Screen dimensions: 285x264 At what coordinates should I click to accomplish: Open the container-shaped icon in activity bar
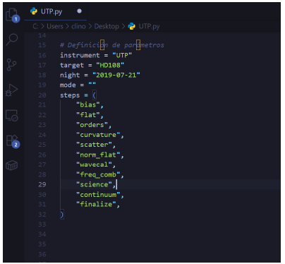(11, 165)
